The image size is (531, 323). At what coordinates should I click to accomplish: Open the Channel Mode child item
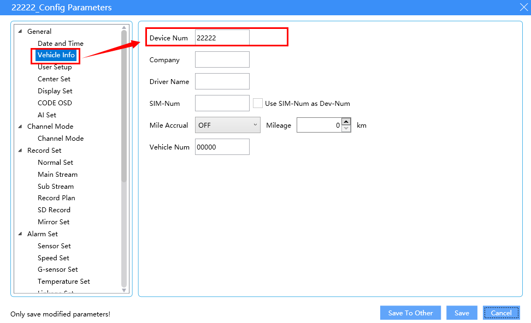(61, 139)
